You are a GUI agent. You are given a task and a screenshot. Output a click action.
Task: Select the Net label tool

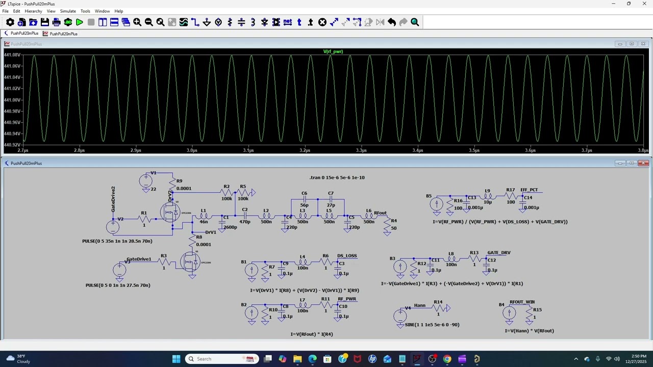point(288,22)
